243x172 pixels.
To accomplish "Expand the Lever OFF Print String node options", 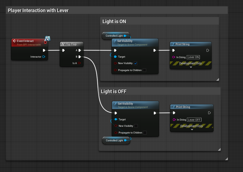I will click(x=192, y=129).
